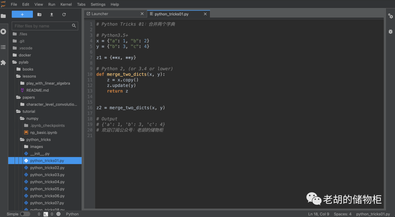
Task: Open the Help menu
Action: 114,4
